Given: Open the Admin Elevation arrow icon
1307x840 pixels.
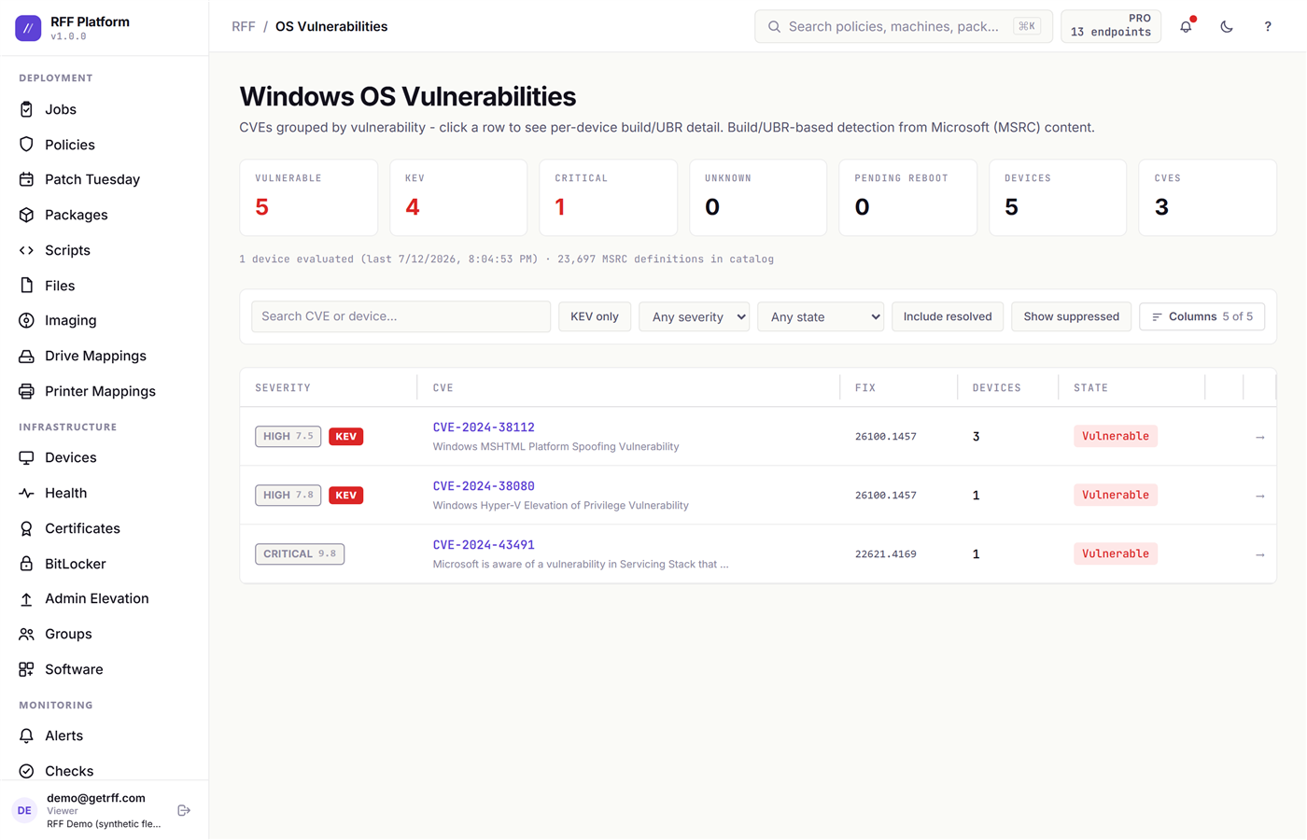Looking at the screenshot, I should coord(26,598).
